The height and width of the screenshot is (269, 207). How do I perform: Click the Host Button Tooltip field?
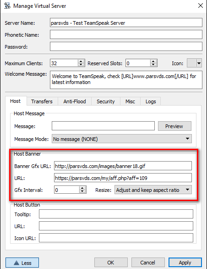click(116, 214)
